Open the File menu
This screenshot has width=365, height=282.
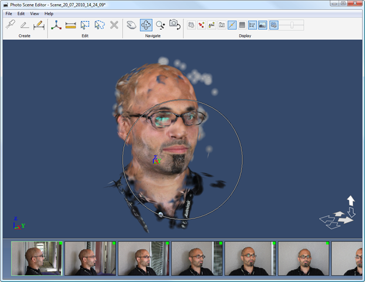coord(9,14)
